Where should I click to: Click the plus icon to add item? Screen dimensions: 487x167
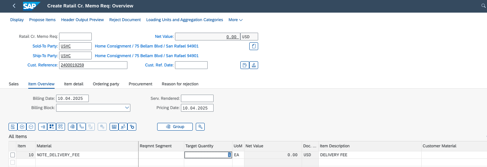[22, 127]
